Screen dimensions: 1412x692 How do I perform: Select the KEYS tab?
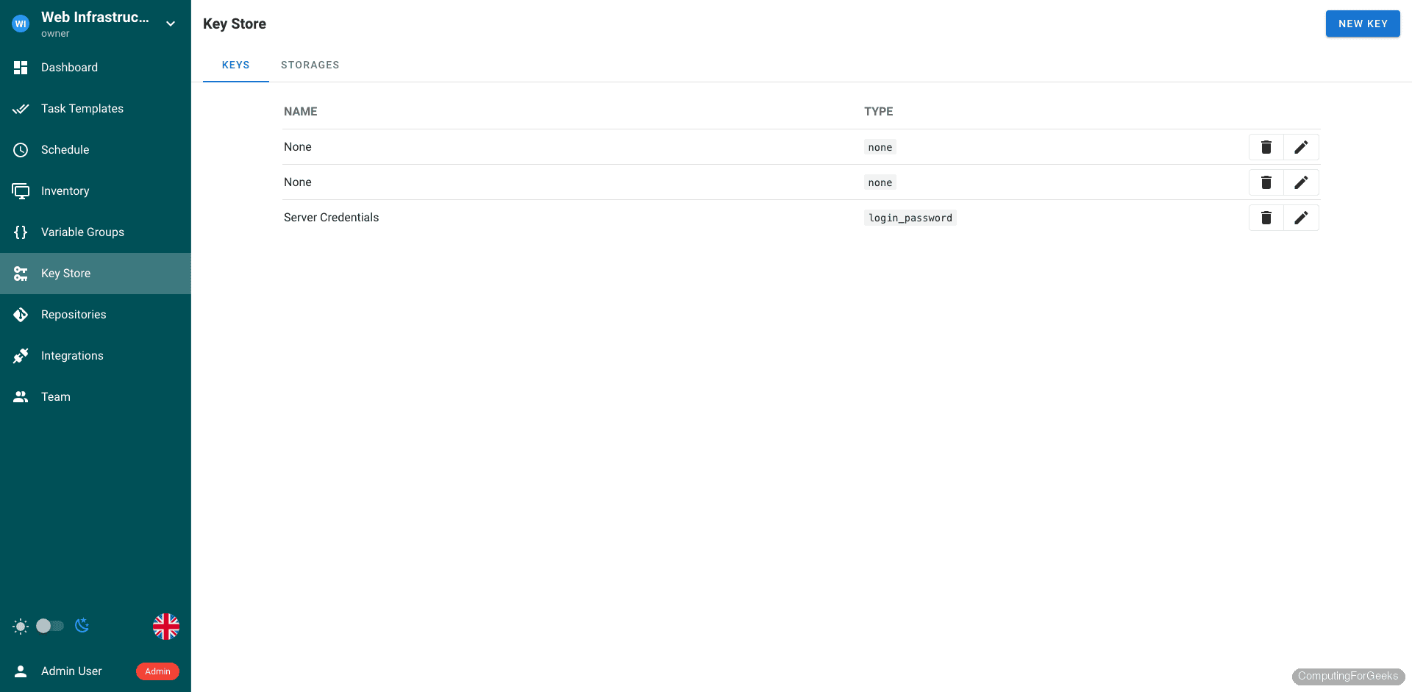(235, 65)
